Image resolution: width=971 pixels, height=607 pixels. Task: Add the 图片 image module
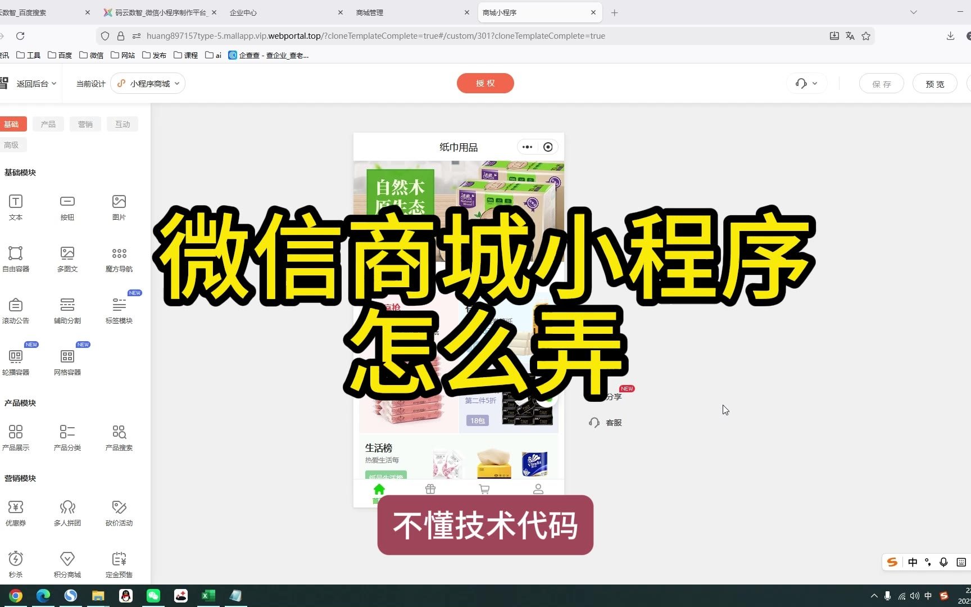119,207
